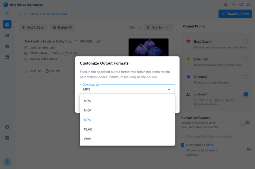This screenshot has height=169, width=255.
Task: Select the Balanced radio button
Action: [246, 59]
